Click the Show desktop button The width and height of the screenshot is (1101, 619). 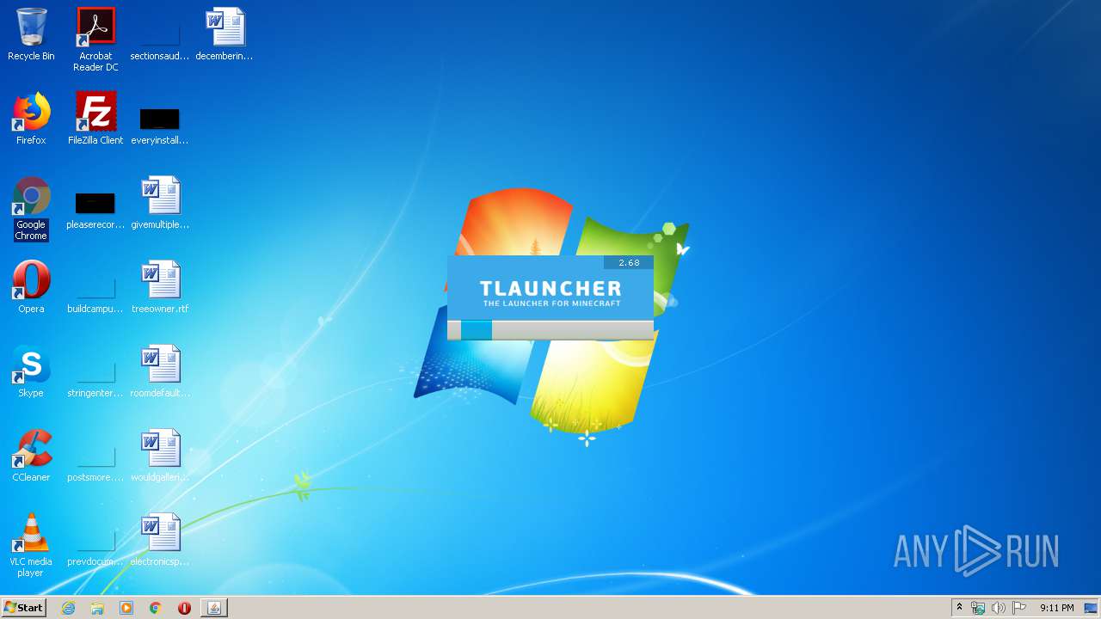[1092, 608]
